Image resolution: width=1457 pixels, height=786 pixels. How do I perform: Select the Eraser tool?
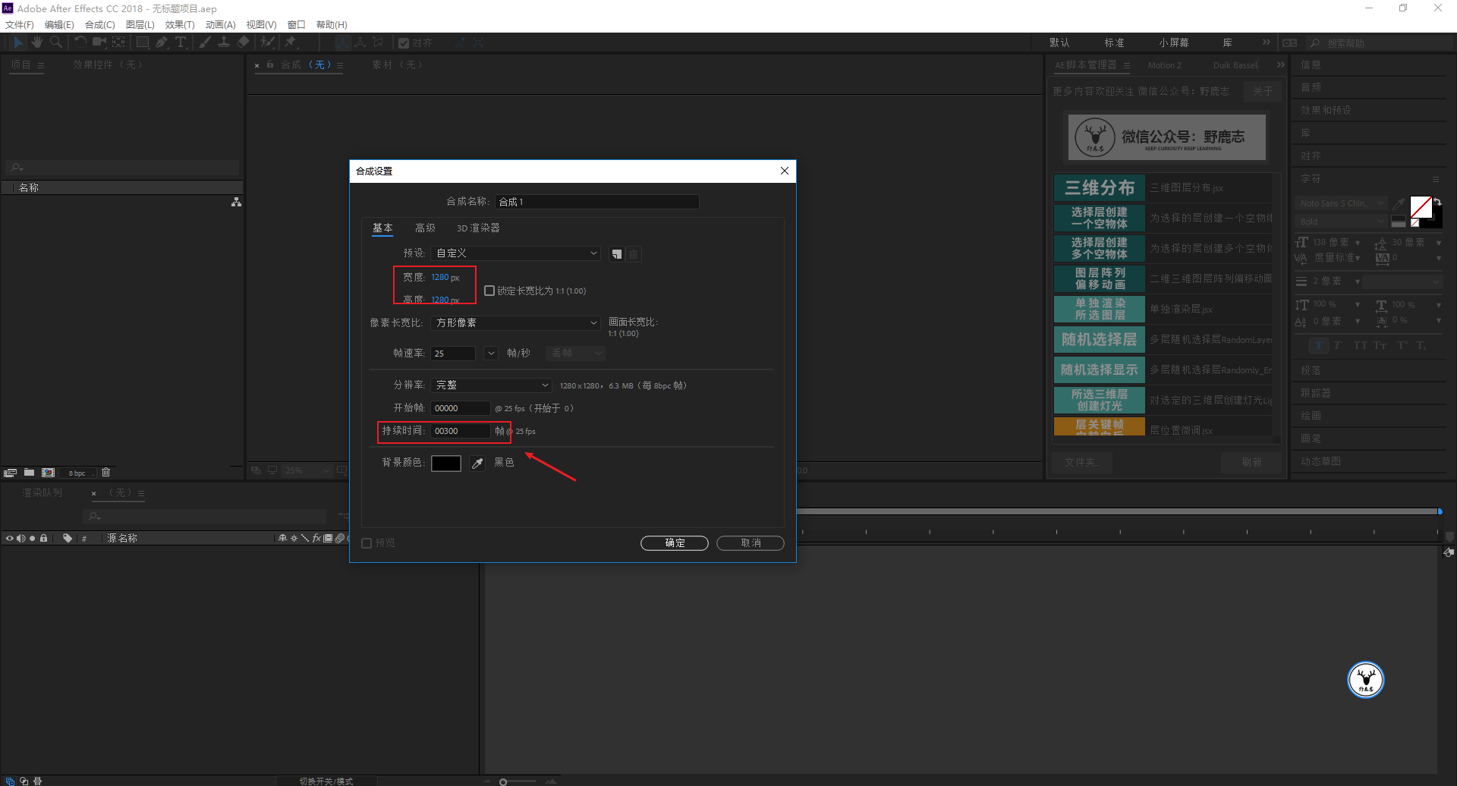pos(243,42)
